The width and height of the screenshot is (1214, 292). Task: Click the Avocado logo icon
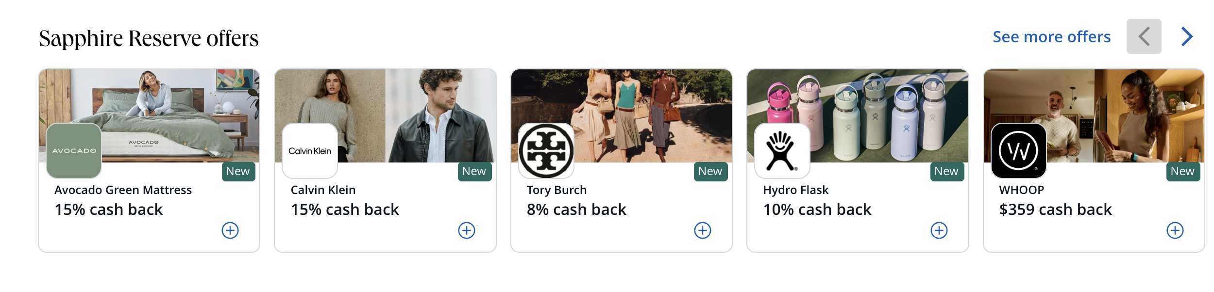coord(74,151)
